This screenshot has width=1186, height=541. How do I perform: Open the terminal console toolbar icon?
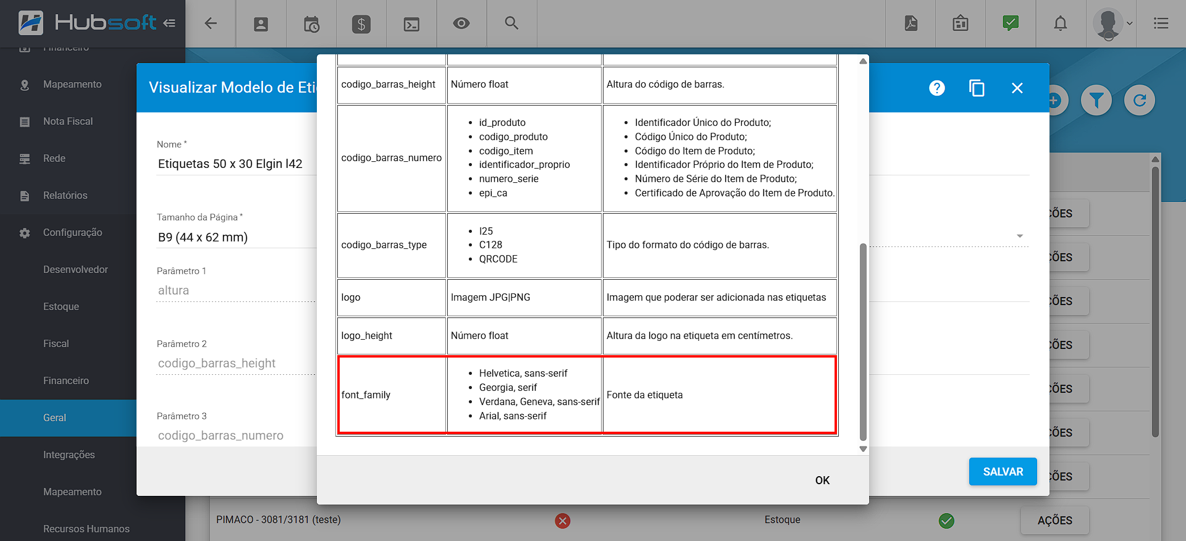point(411,24)
